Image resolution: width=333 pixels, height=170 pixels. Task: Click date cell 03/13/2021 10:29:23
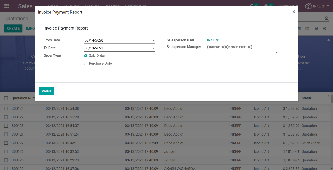(x=62, y=160)
